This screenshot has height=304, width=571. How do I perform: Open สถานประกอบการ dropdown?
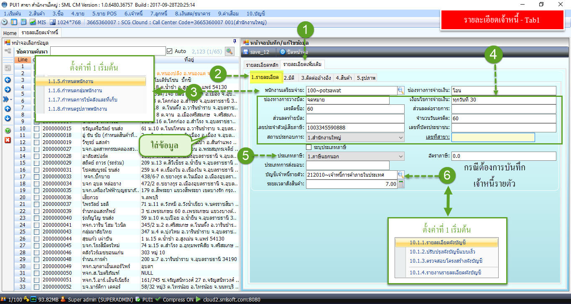point(401,137)
